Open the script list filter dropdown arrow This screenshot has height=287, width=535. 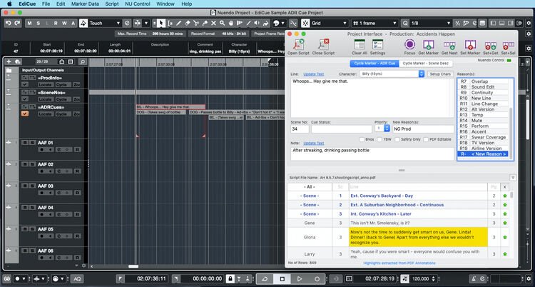pos(512,177)
